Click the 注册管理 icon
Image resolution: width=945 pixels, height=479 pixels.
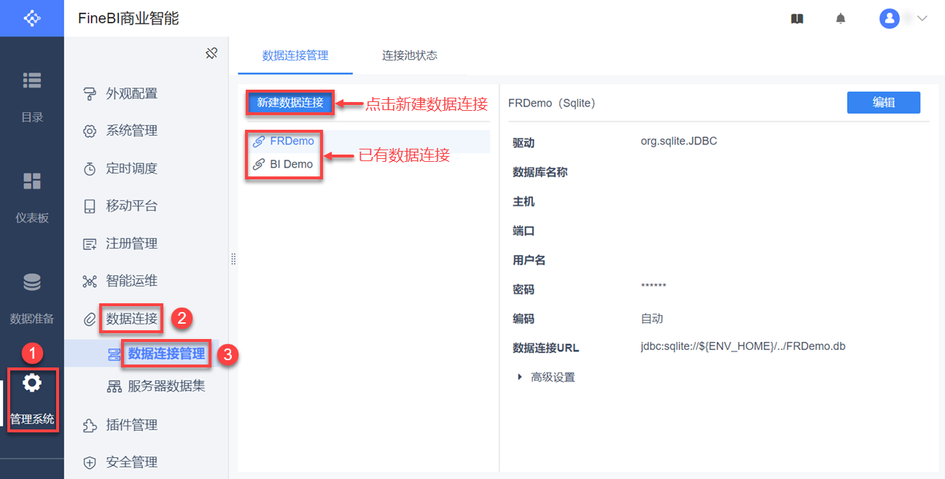(x=90, y=244)
